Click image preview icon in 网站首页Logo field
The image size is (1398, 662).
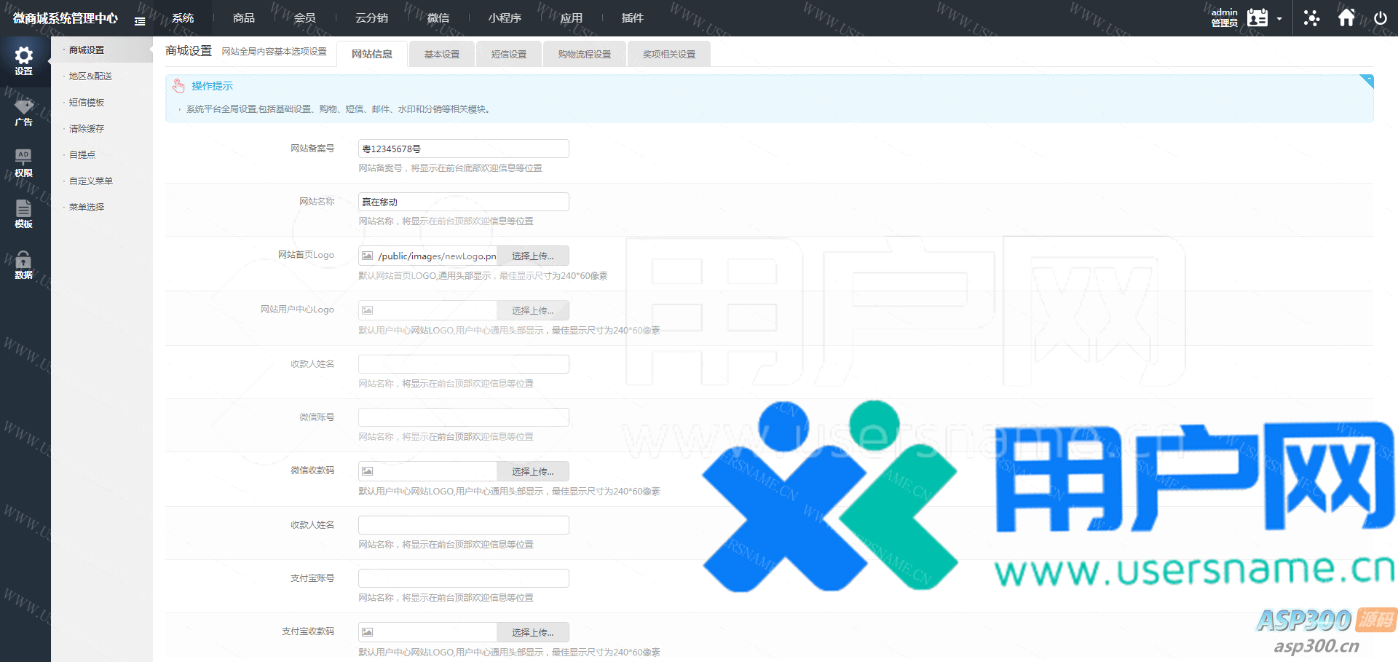(x=368, y=256)
